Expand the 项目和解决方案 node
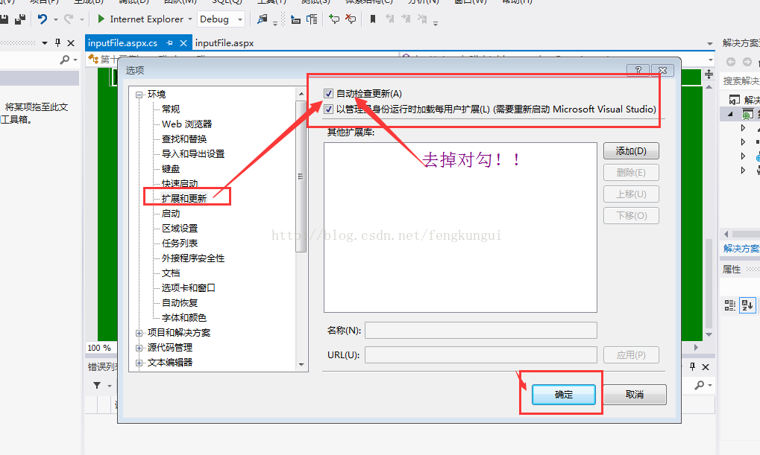This screenshot has width=760, height=455. [x=139, y=333]
